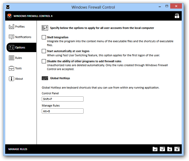
Task: Click the Global HotKeys keyboard icon
Action: pyautogui.click(x=45, y=78)
